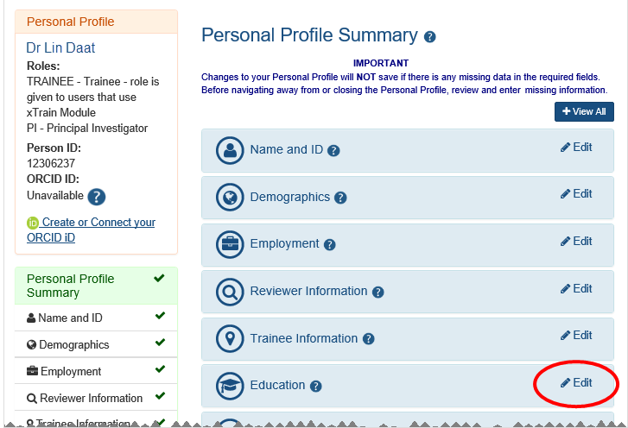The width and height of the screenshot is (628, 428).
Task: Expand the Education panel title
Action: click(277, 385)
